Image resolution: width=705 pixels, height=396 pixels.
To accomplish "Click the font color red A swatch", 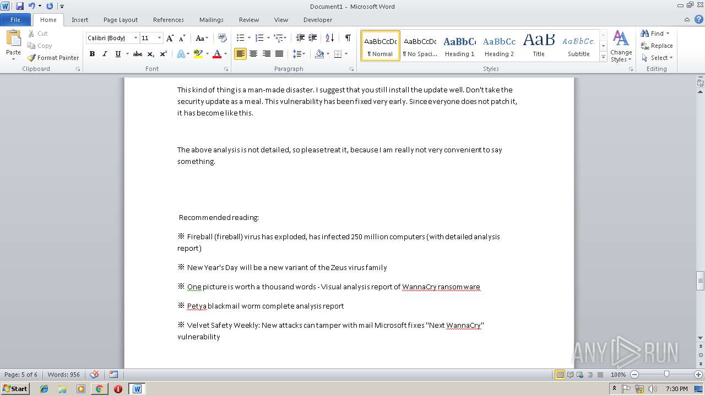I will (x=216, y=54).
